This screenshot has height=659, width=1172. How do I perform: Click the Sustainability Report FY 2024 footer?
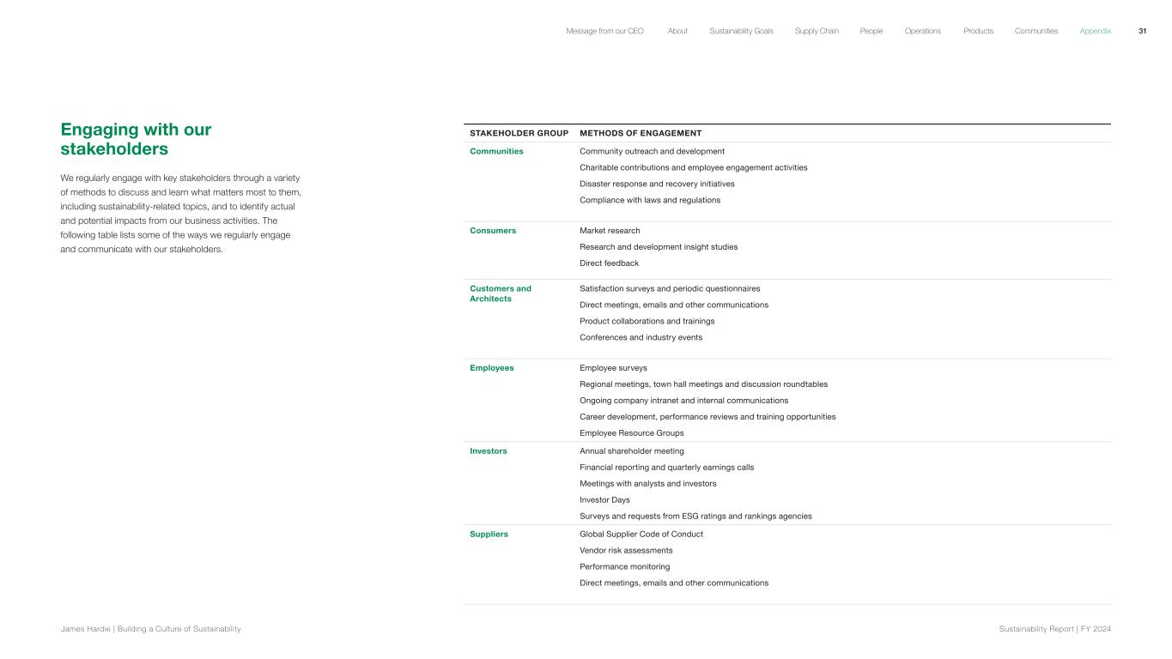tap(1054, 629)
